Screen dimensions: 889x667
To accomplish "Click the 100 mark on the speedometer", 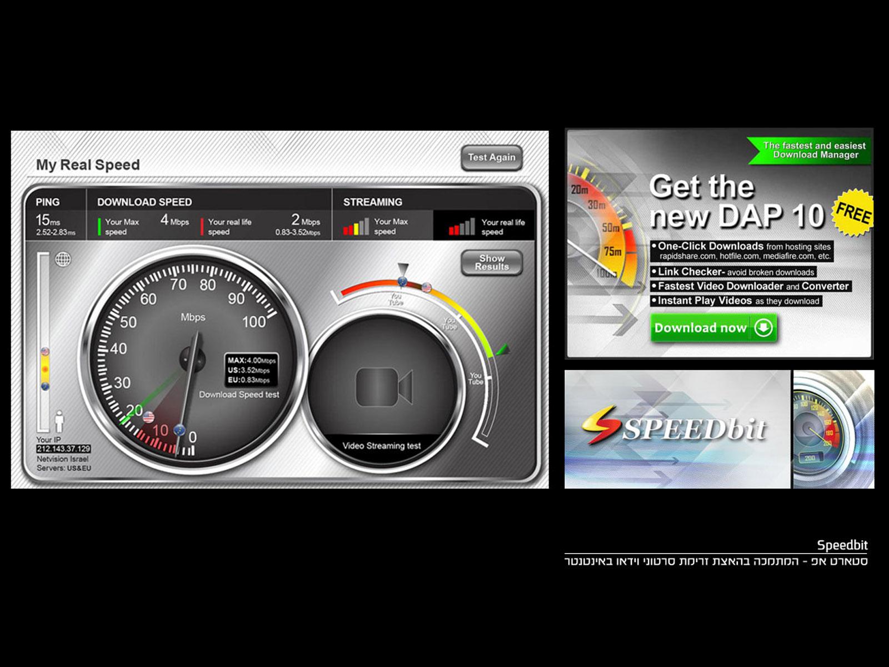I will click(254, 322).
